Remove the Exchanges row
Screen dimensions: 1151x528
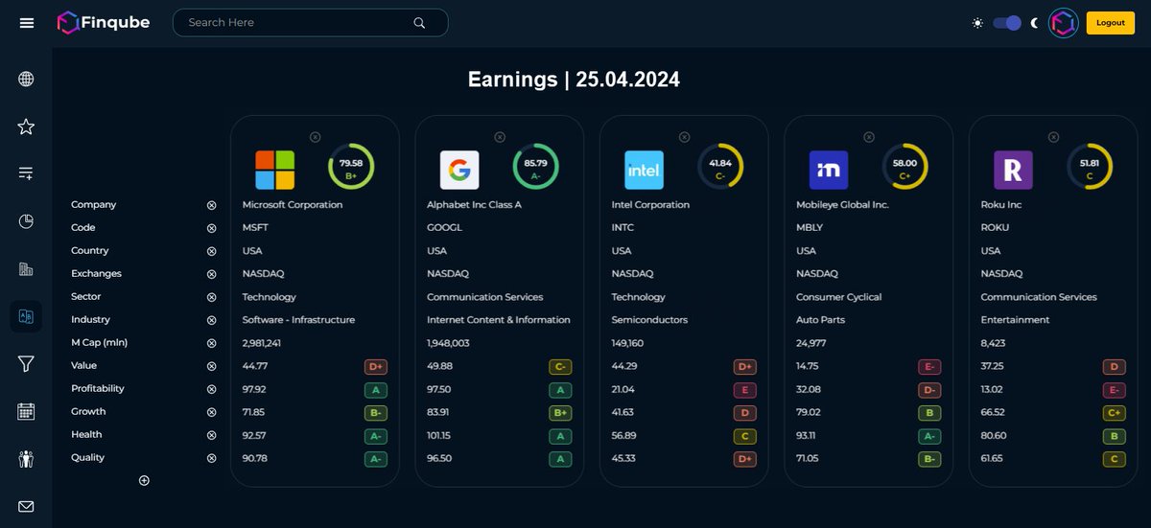pyautogui.click(x=212, y=274)
